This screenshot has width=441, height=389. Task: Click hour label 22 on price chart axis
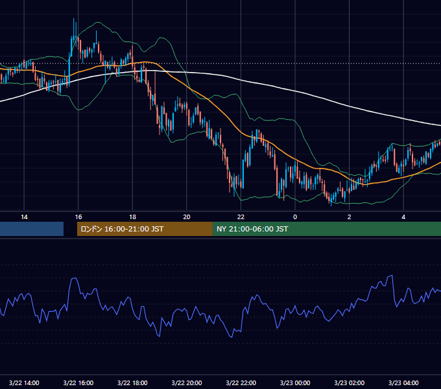pyautogui.click(x=241, y=217)
